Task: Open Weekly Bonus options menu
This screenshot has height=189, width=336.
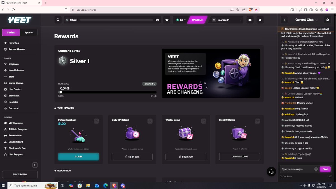Action: [x=204, y=121]
